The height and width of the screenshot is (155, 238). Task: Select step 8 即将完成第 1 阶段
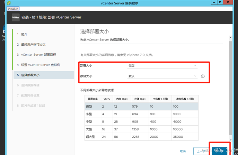[31, 106]
